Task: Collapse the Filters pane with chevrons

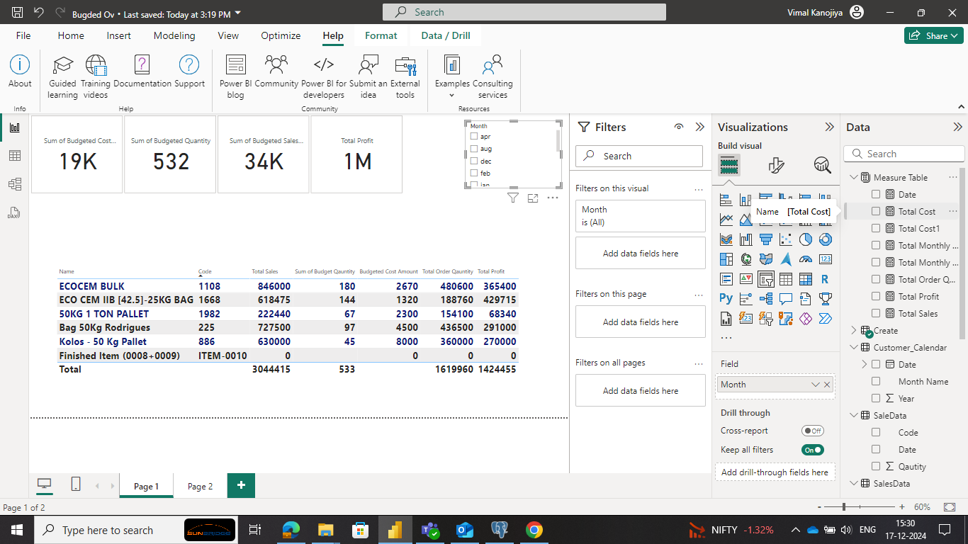Action: [699, 127]
